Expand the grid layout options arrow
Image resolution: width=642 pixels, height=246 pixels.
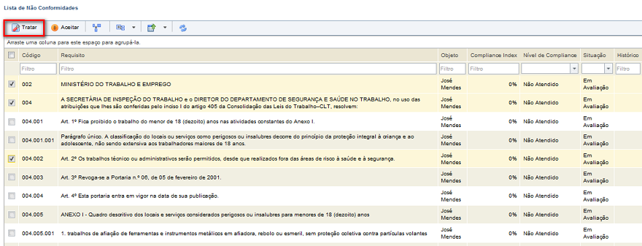pos(133,28)
